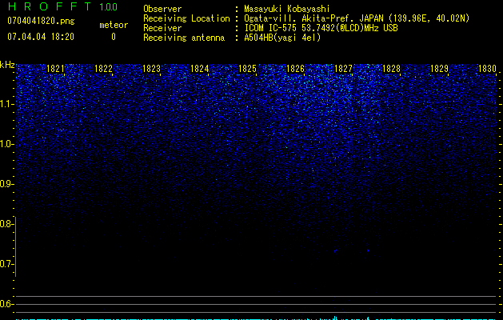The image size is (503, 320).
Task: Click the 0.6 kHz frequency axis label
Action: click(x=7, y=304)
